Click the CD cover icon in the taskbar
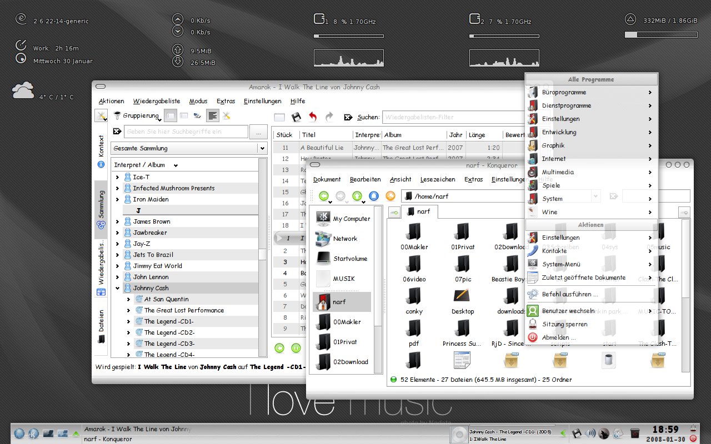The height and width of the screenshot is (444, 711). [459, 434]
